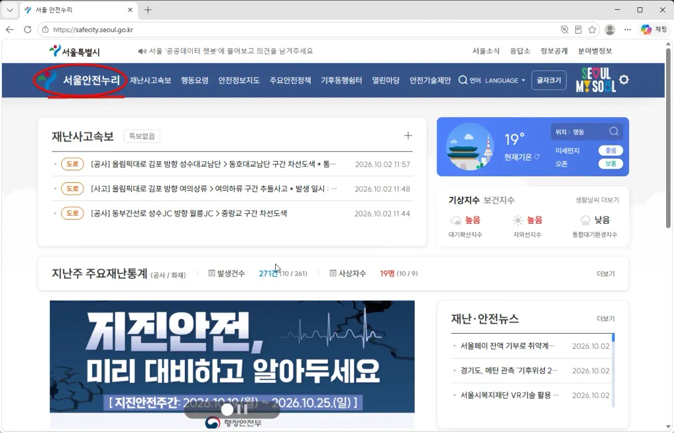The height and width of the screenshot is (433, 674).
Task: Click the 글자크기 button
Action: click(549, 80)
